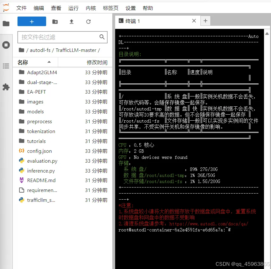Click the autodl.com/docs/qa URL in terminal
The width and height of the screenshot is (271, 269).
click(209, 224)
